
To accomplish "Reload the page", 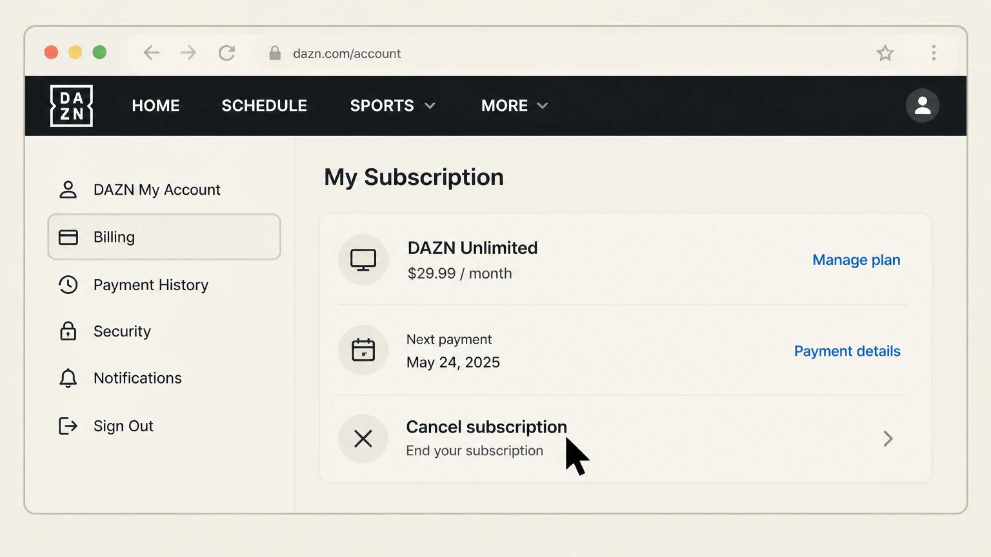I will click(x=226, y=53).
